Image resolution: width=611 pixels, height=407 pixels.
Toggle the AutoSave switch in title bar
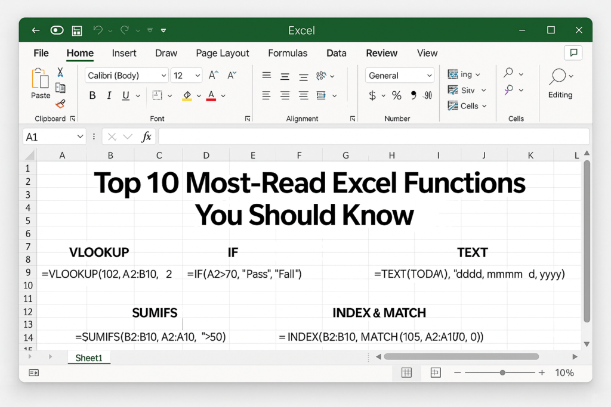pyautogui.click(x=57, y=30)
